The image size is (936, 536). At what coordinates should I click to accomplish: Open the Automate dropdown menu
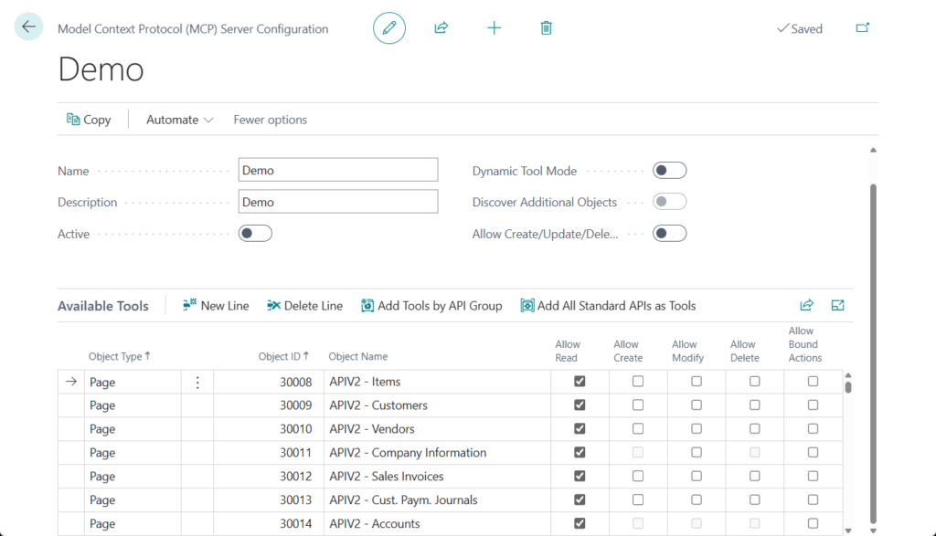click(x=179, y=120)
